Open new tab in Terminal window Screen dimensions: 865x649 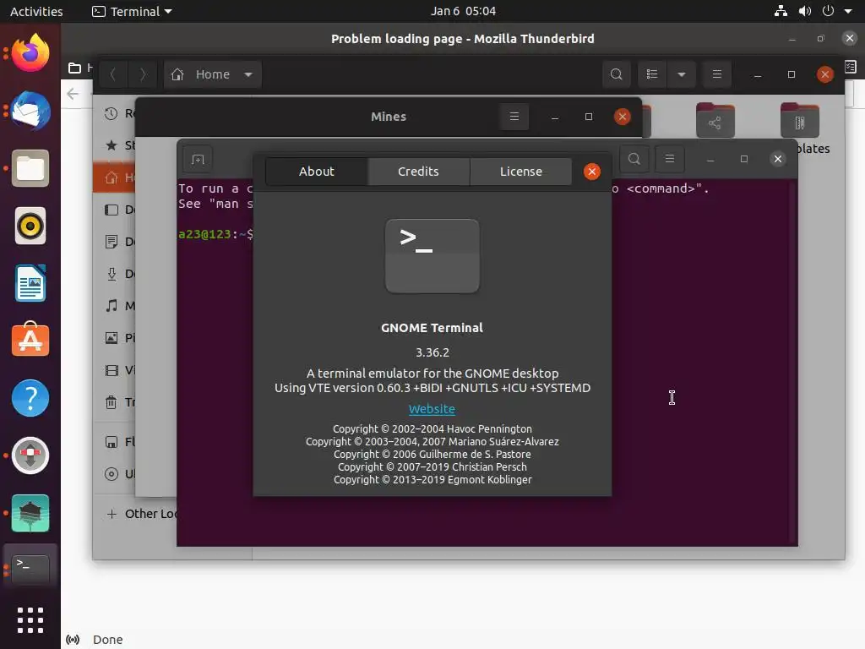[198, 160]
